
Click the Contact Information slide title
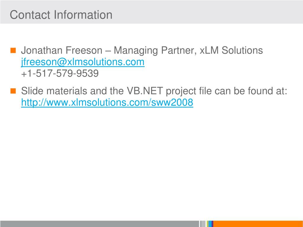pyautogui.click(x=61, y=15)
